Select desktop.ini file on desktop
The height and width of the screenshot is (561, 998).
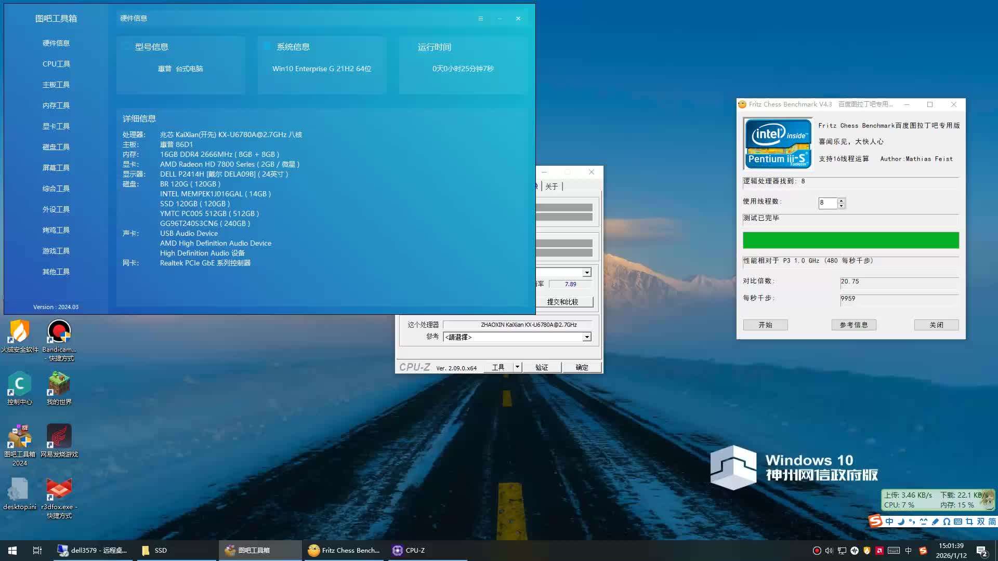point(19,494)
